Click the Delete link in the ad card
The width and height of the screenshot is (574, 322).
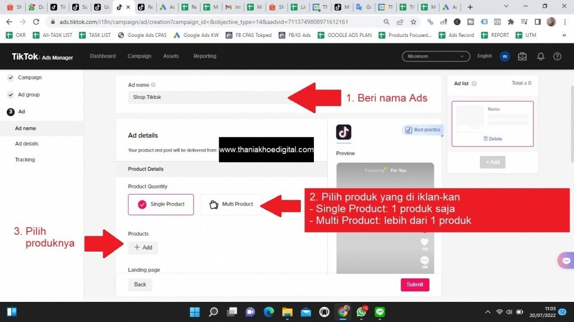click(x=492, y=139)
